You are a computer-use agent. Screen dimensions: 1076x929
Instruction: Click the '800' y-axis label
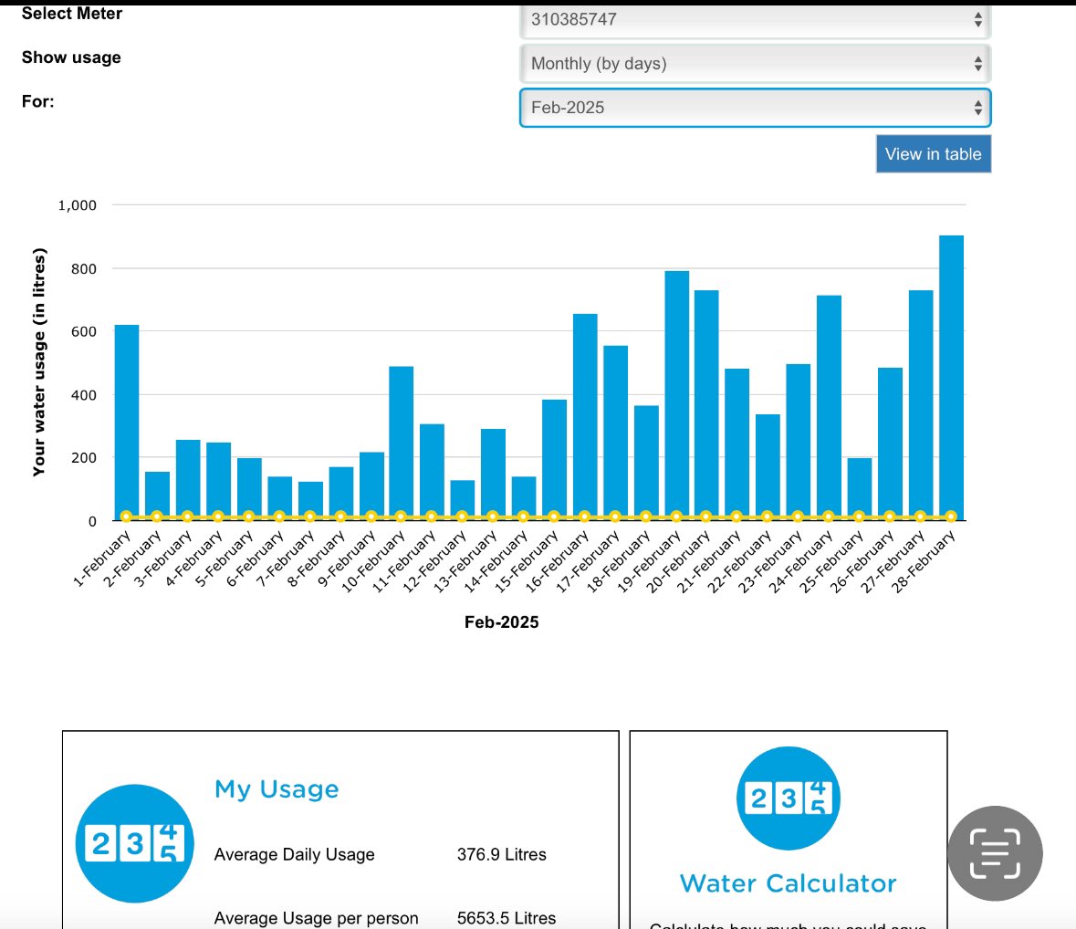84,269
